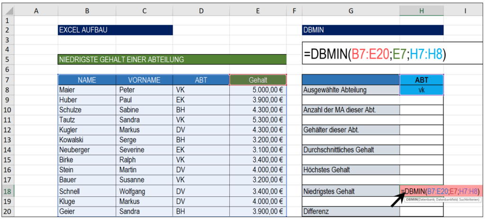Click the cell being edited with =DBMIN formula
This screenshot has height=219, width=485.
(x=441, y=191)
